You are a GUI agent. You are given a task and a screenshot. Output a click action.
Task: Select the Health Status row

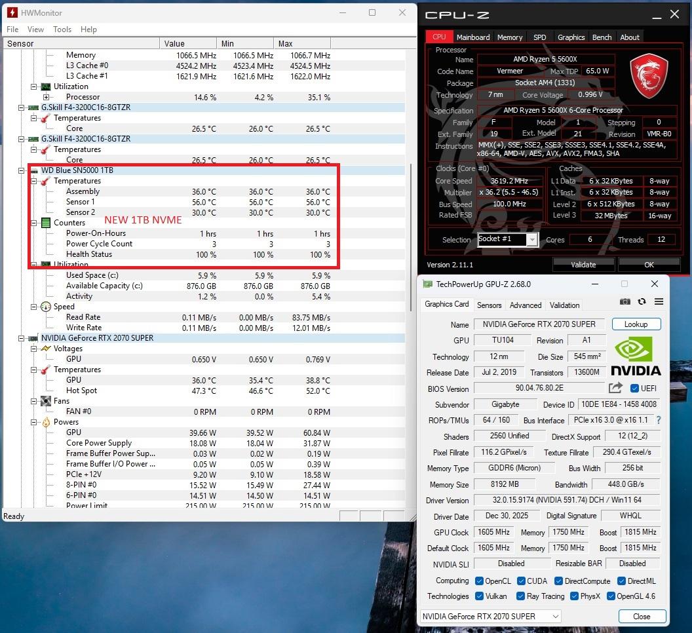click(x=203, y=254)
